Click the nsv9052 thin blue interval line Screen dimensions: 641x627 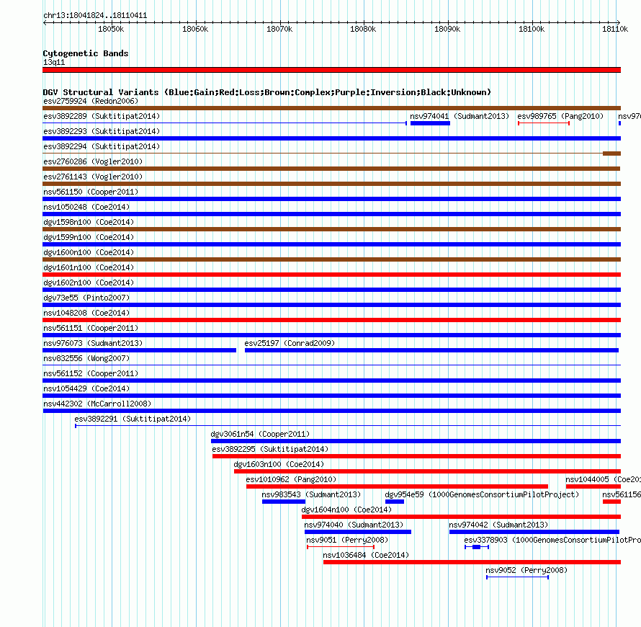(517, 577)
